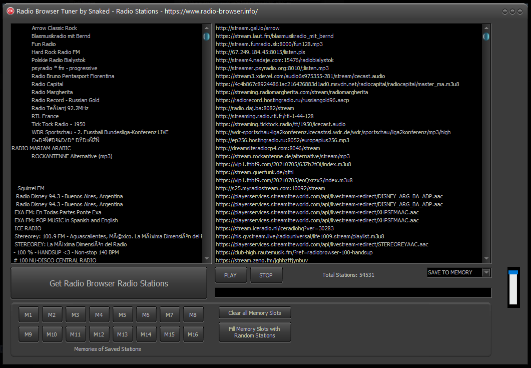Click URL stream.iceradio.nl/iceradiohq?ver=30283
Image resolution: width=531 pixels, height=368 pixels.
[275, 228]
